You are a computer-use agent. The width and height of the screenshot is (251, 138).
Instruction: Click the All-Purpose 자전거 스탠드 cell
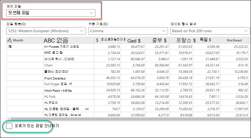(x=69, y=47)
